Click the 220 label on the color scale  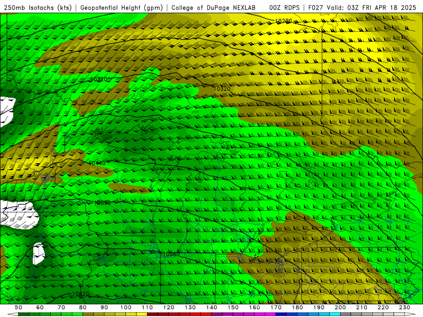(383, 307)
